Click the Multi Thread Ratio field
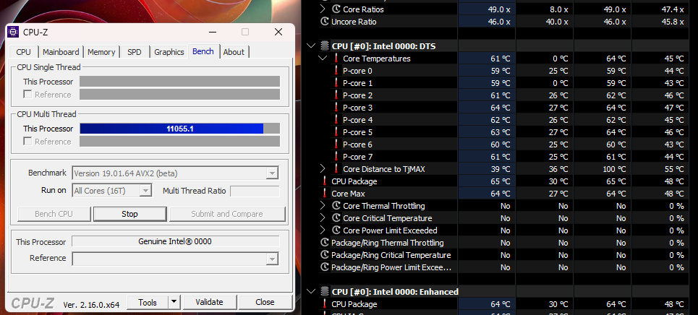 pos(255,191)
